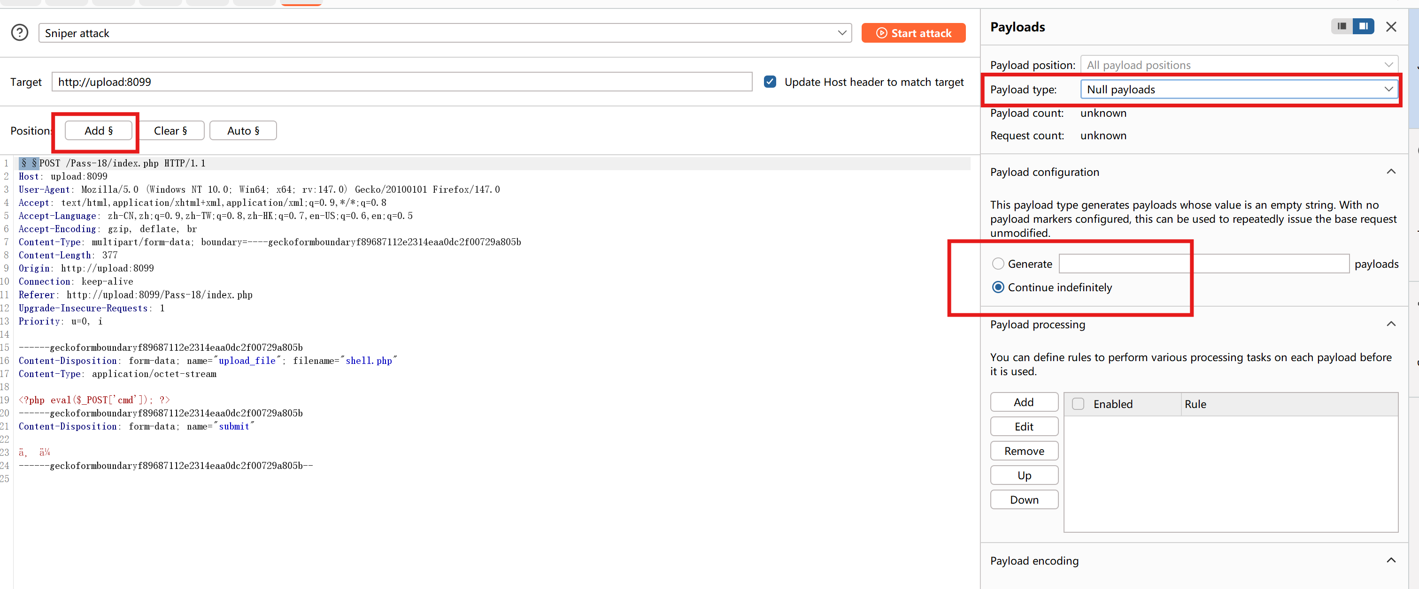Screen dimensions: 1419x589
Task: Select the Generate payloads radio option
Action: tap(998, 264)
